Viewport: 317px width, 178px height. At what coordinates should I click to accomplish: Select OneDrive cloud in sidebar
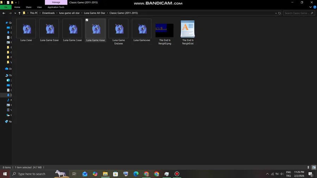[7, 69]
